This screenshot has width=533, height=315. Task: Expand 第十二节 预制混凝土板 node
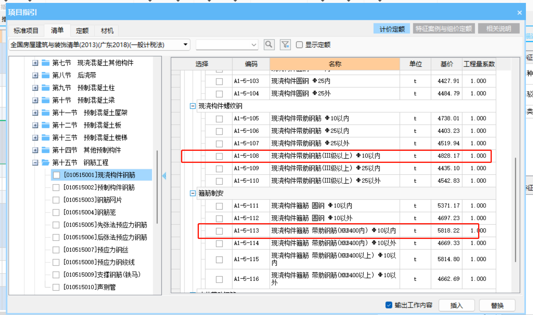35,125
